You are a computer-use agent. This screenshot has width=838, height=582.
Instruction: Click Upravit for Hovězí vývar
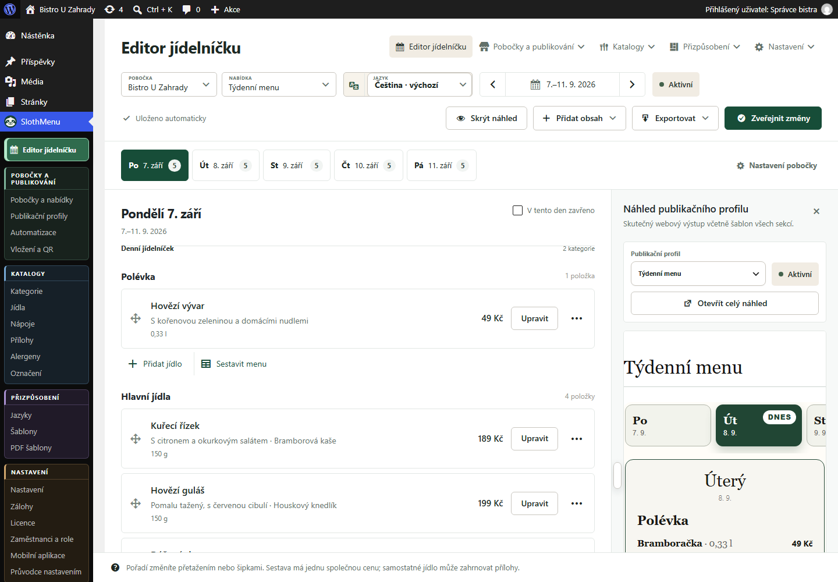pyautogui.click(x=535, y=318)
